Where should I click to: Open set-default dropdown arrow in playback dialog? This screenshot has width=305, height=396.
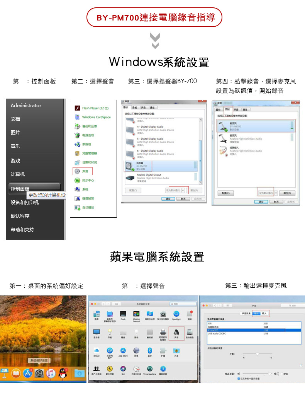[183, 190]
